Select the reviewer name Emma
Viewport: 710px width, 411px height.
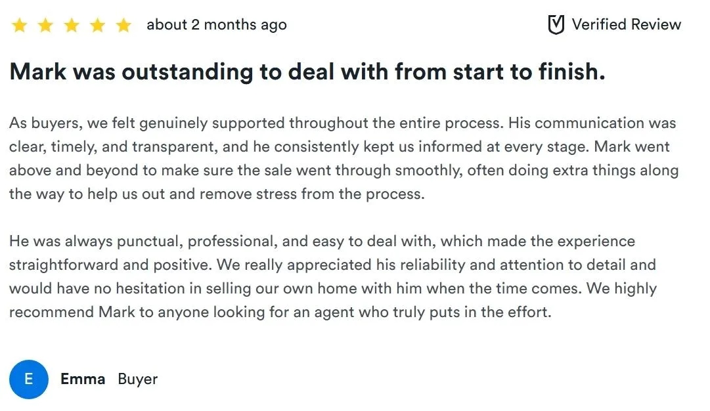point(83,379)
